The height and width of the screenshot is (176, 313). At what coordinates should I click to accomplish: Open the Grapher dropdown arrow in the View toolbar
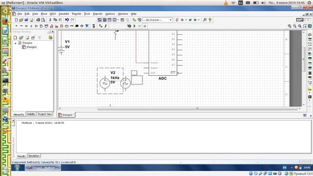click(x=118, y=20)
